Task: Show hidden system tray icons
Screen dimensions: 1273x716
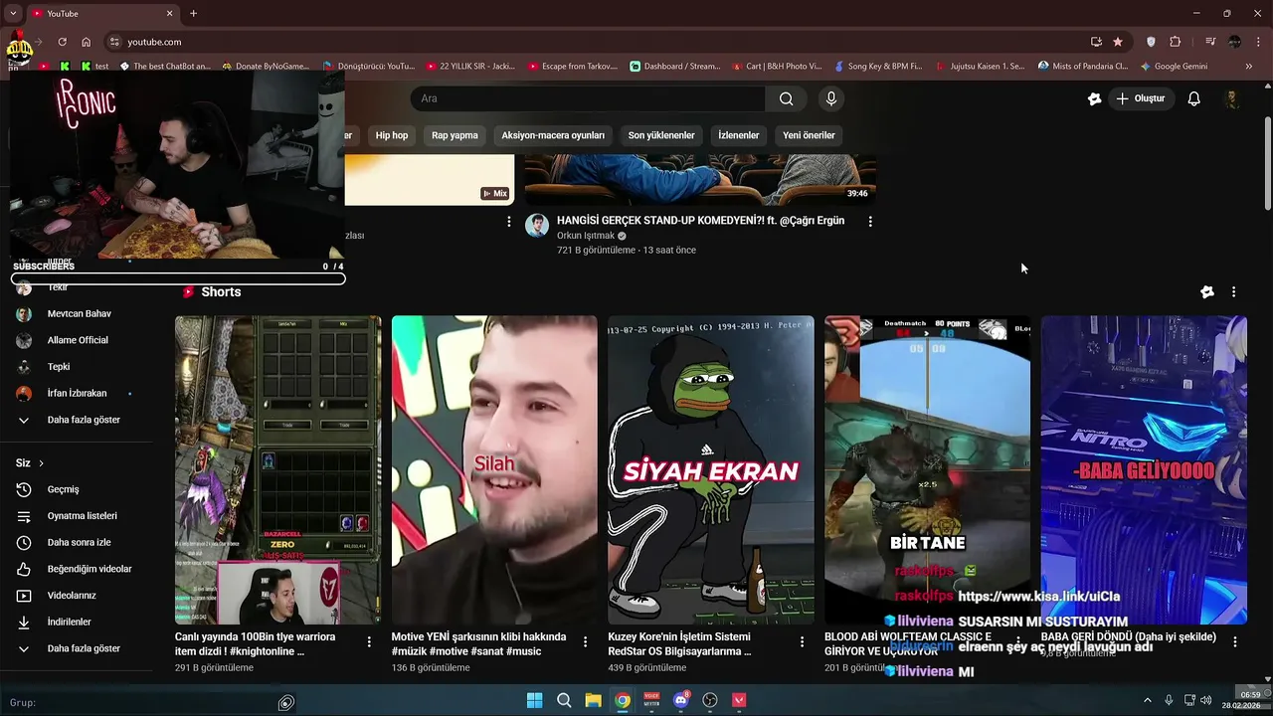Action: (x=1147, y=700)
